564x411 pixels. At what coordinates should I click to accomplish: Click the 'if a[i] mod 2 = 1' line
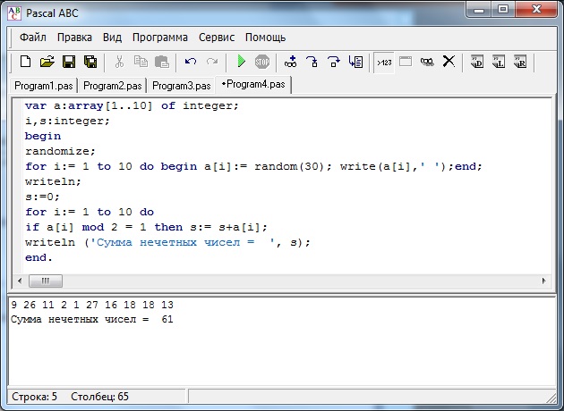146,227
